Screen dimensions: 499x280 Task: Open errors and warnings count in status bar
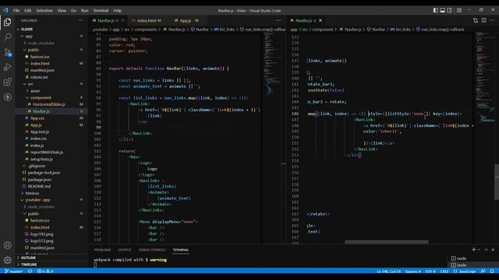pyautogui.click(x=45, y=271)
